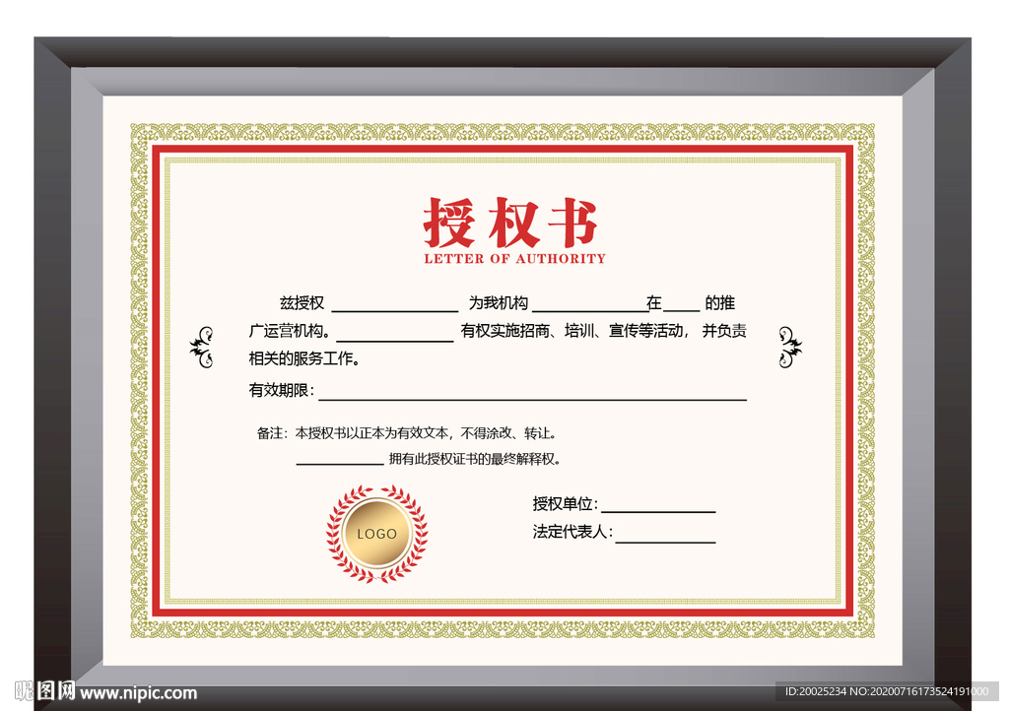Click the blank line after 为我机构
Viewport: 1009px width, 711px height.
589,312
